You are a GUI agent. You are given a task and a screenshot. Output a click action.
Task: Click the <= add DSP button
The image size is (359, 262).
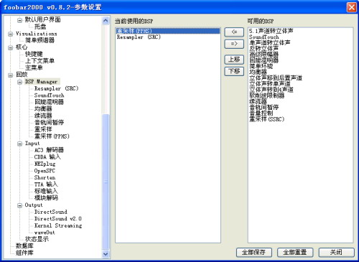click(234, 32)
